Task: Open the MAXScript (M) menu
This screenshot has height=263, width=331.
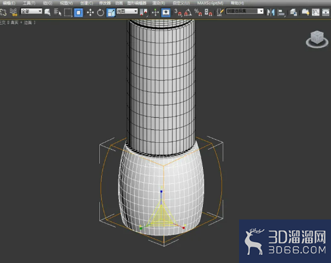Action: (x=210, y=3)
